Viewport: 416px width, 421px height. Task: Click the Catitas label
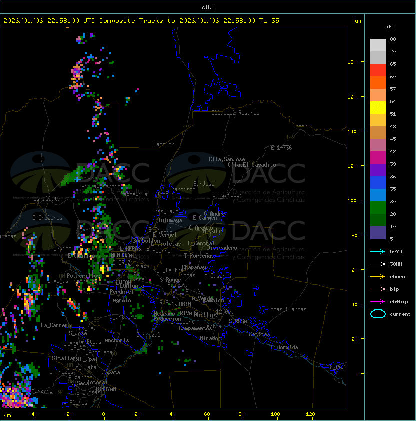(x=259, y=334)
